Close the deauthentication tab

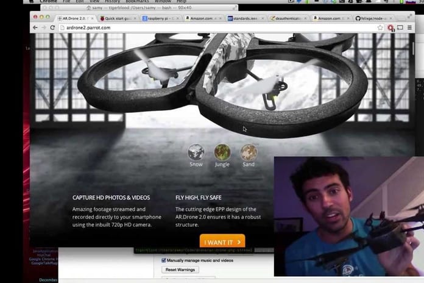coord(306,18)
